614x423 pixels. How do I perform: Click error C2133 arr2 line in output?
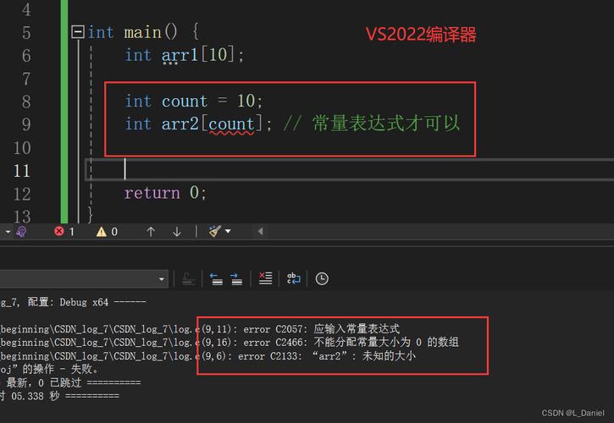208,356
